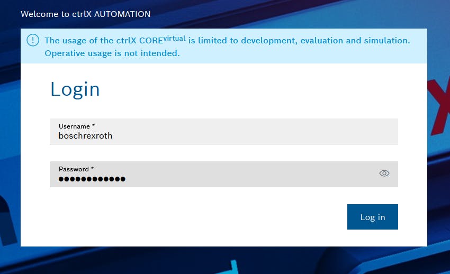
Task: Click the large "Login" heading
Action: tap(75, 89)
